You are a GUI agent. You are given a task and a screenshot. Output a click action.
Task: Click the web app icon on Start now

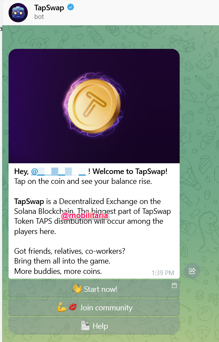click(174, 285)
